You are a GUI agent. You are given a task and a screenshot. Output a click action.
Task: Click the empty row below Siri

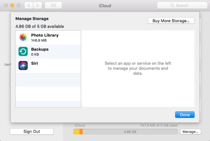tap(48, 80)
